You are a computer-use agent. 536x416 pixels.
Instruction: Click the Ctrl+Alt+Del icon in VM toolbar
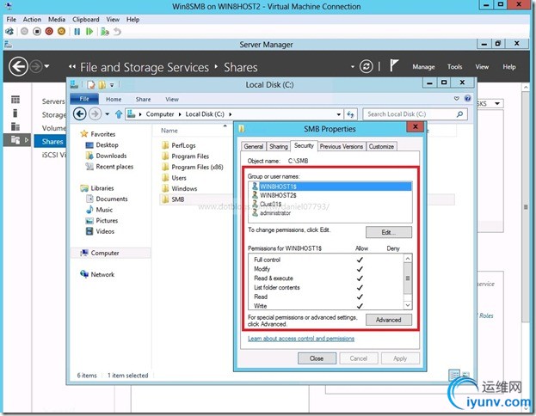click(9, 32)
